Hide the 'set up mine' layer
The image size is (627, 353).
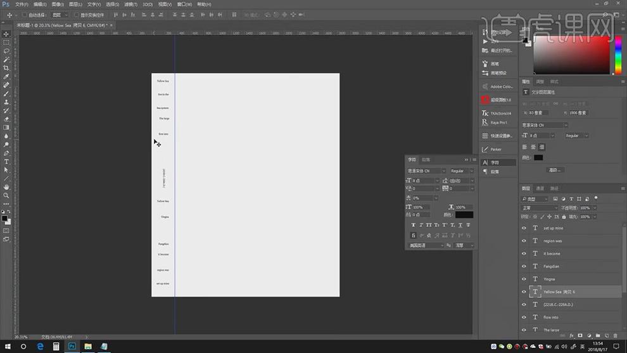coord(524,228)
